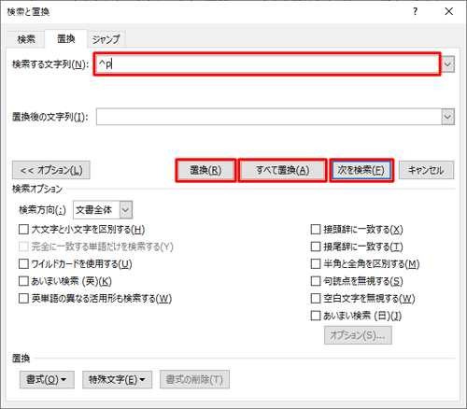Collapse options with << オプション(L) button
467x409 pixels.
(51, 170)
